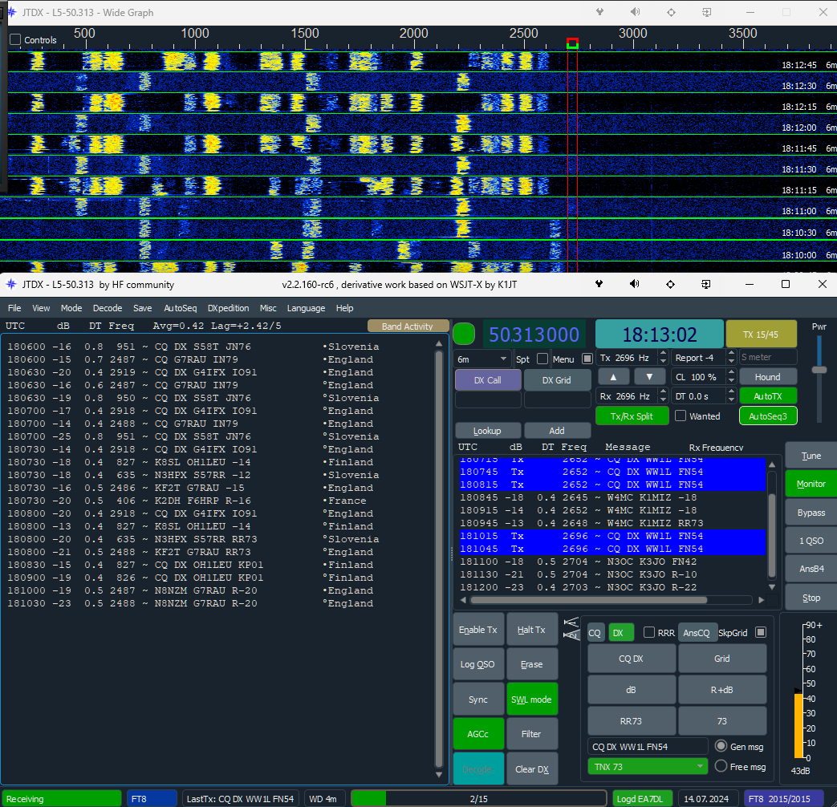Image resolution: width=837 pixels, height=807 pixels.
Task: Click the speaker icon in Wide Graph title bar
Action: [x=636, y=12]
